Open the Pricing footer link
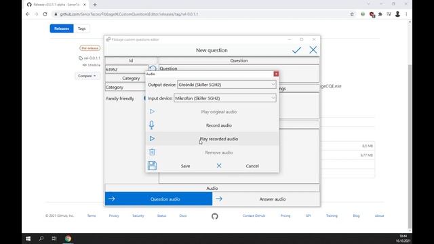The image size is (434, 244). [x=285, y=216]
